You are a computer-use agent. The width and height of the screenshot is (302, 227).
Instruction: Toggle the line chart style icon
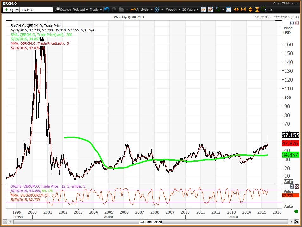(204, 10)
